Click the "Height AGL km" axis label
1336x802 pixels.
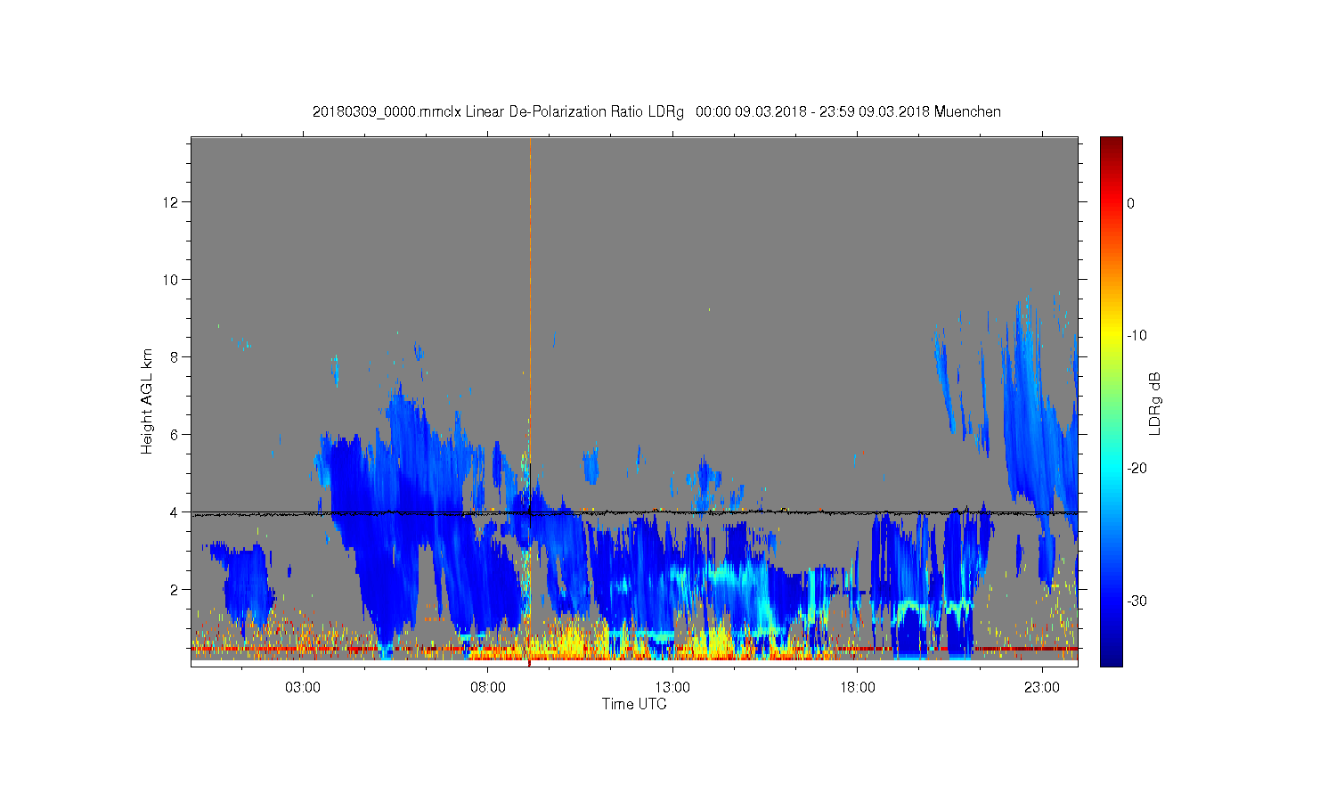point(147,401)
